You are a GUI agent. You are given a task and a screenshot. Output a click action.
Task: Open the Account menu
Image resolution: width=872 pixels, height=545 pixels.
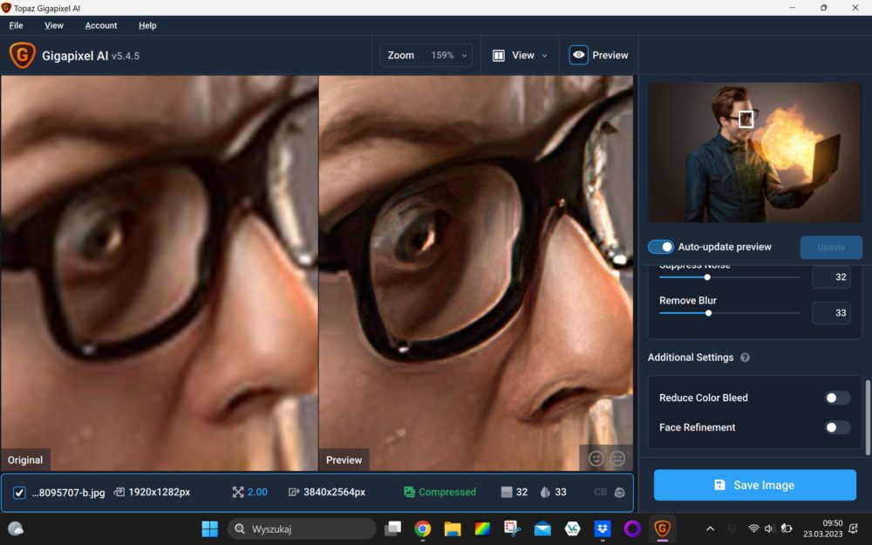point(100,25)
